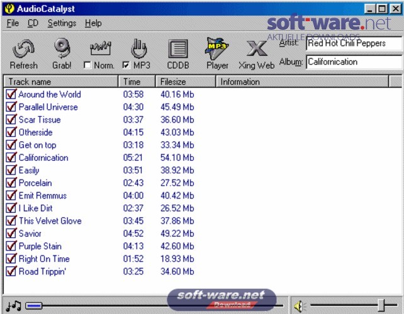Open the Help menu

(93, 23)
